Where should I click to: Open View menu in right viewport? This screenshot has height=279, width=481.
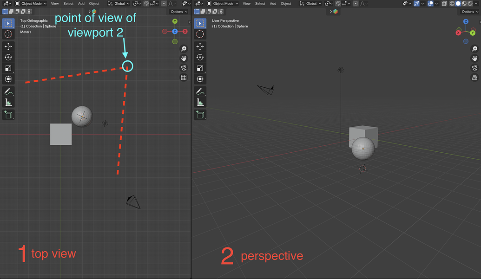(246, 4)
